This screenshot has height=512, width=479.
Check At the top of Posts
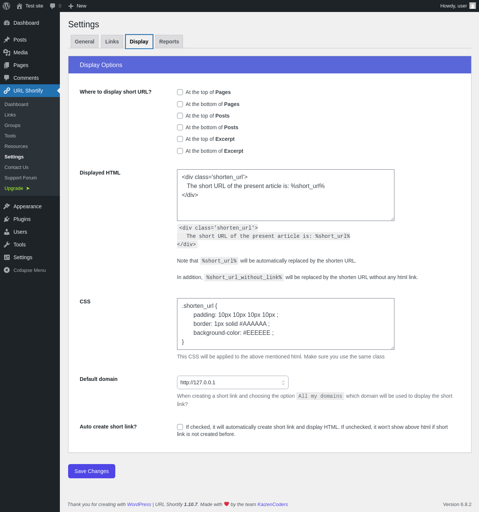pyautogui.click(x=180, y=116)
